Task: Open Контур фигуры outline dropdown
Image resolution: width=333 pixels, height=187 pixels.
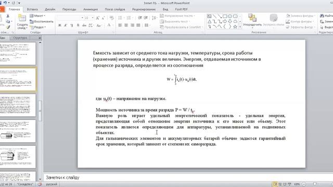Action: click(x=300, y=21)
